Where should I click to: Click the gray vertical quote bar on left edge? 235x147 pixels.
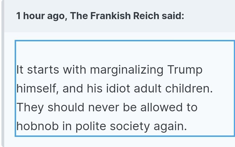coord(3,74)
